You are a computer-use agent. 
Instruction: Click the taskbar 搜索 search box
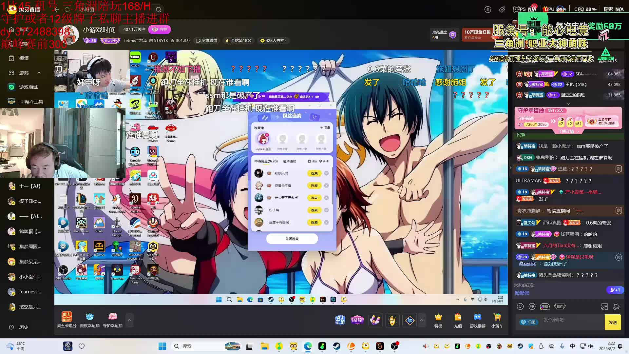coord(207,346)
